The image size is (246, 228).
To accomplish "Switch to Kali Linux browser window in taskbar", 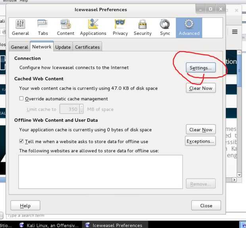I will [49, 225].
